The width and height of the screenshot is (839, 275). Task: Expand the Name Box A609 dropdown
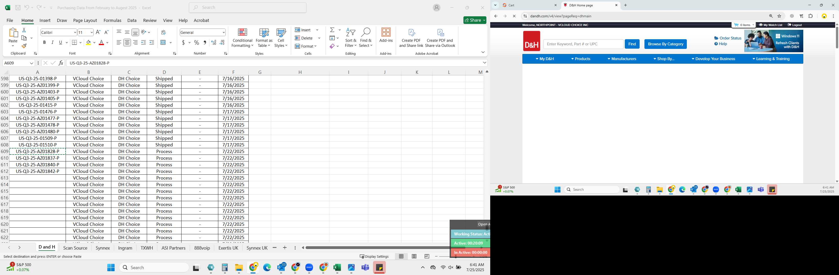pos(32,63)
